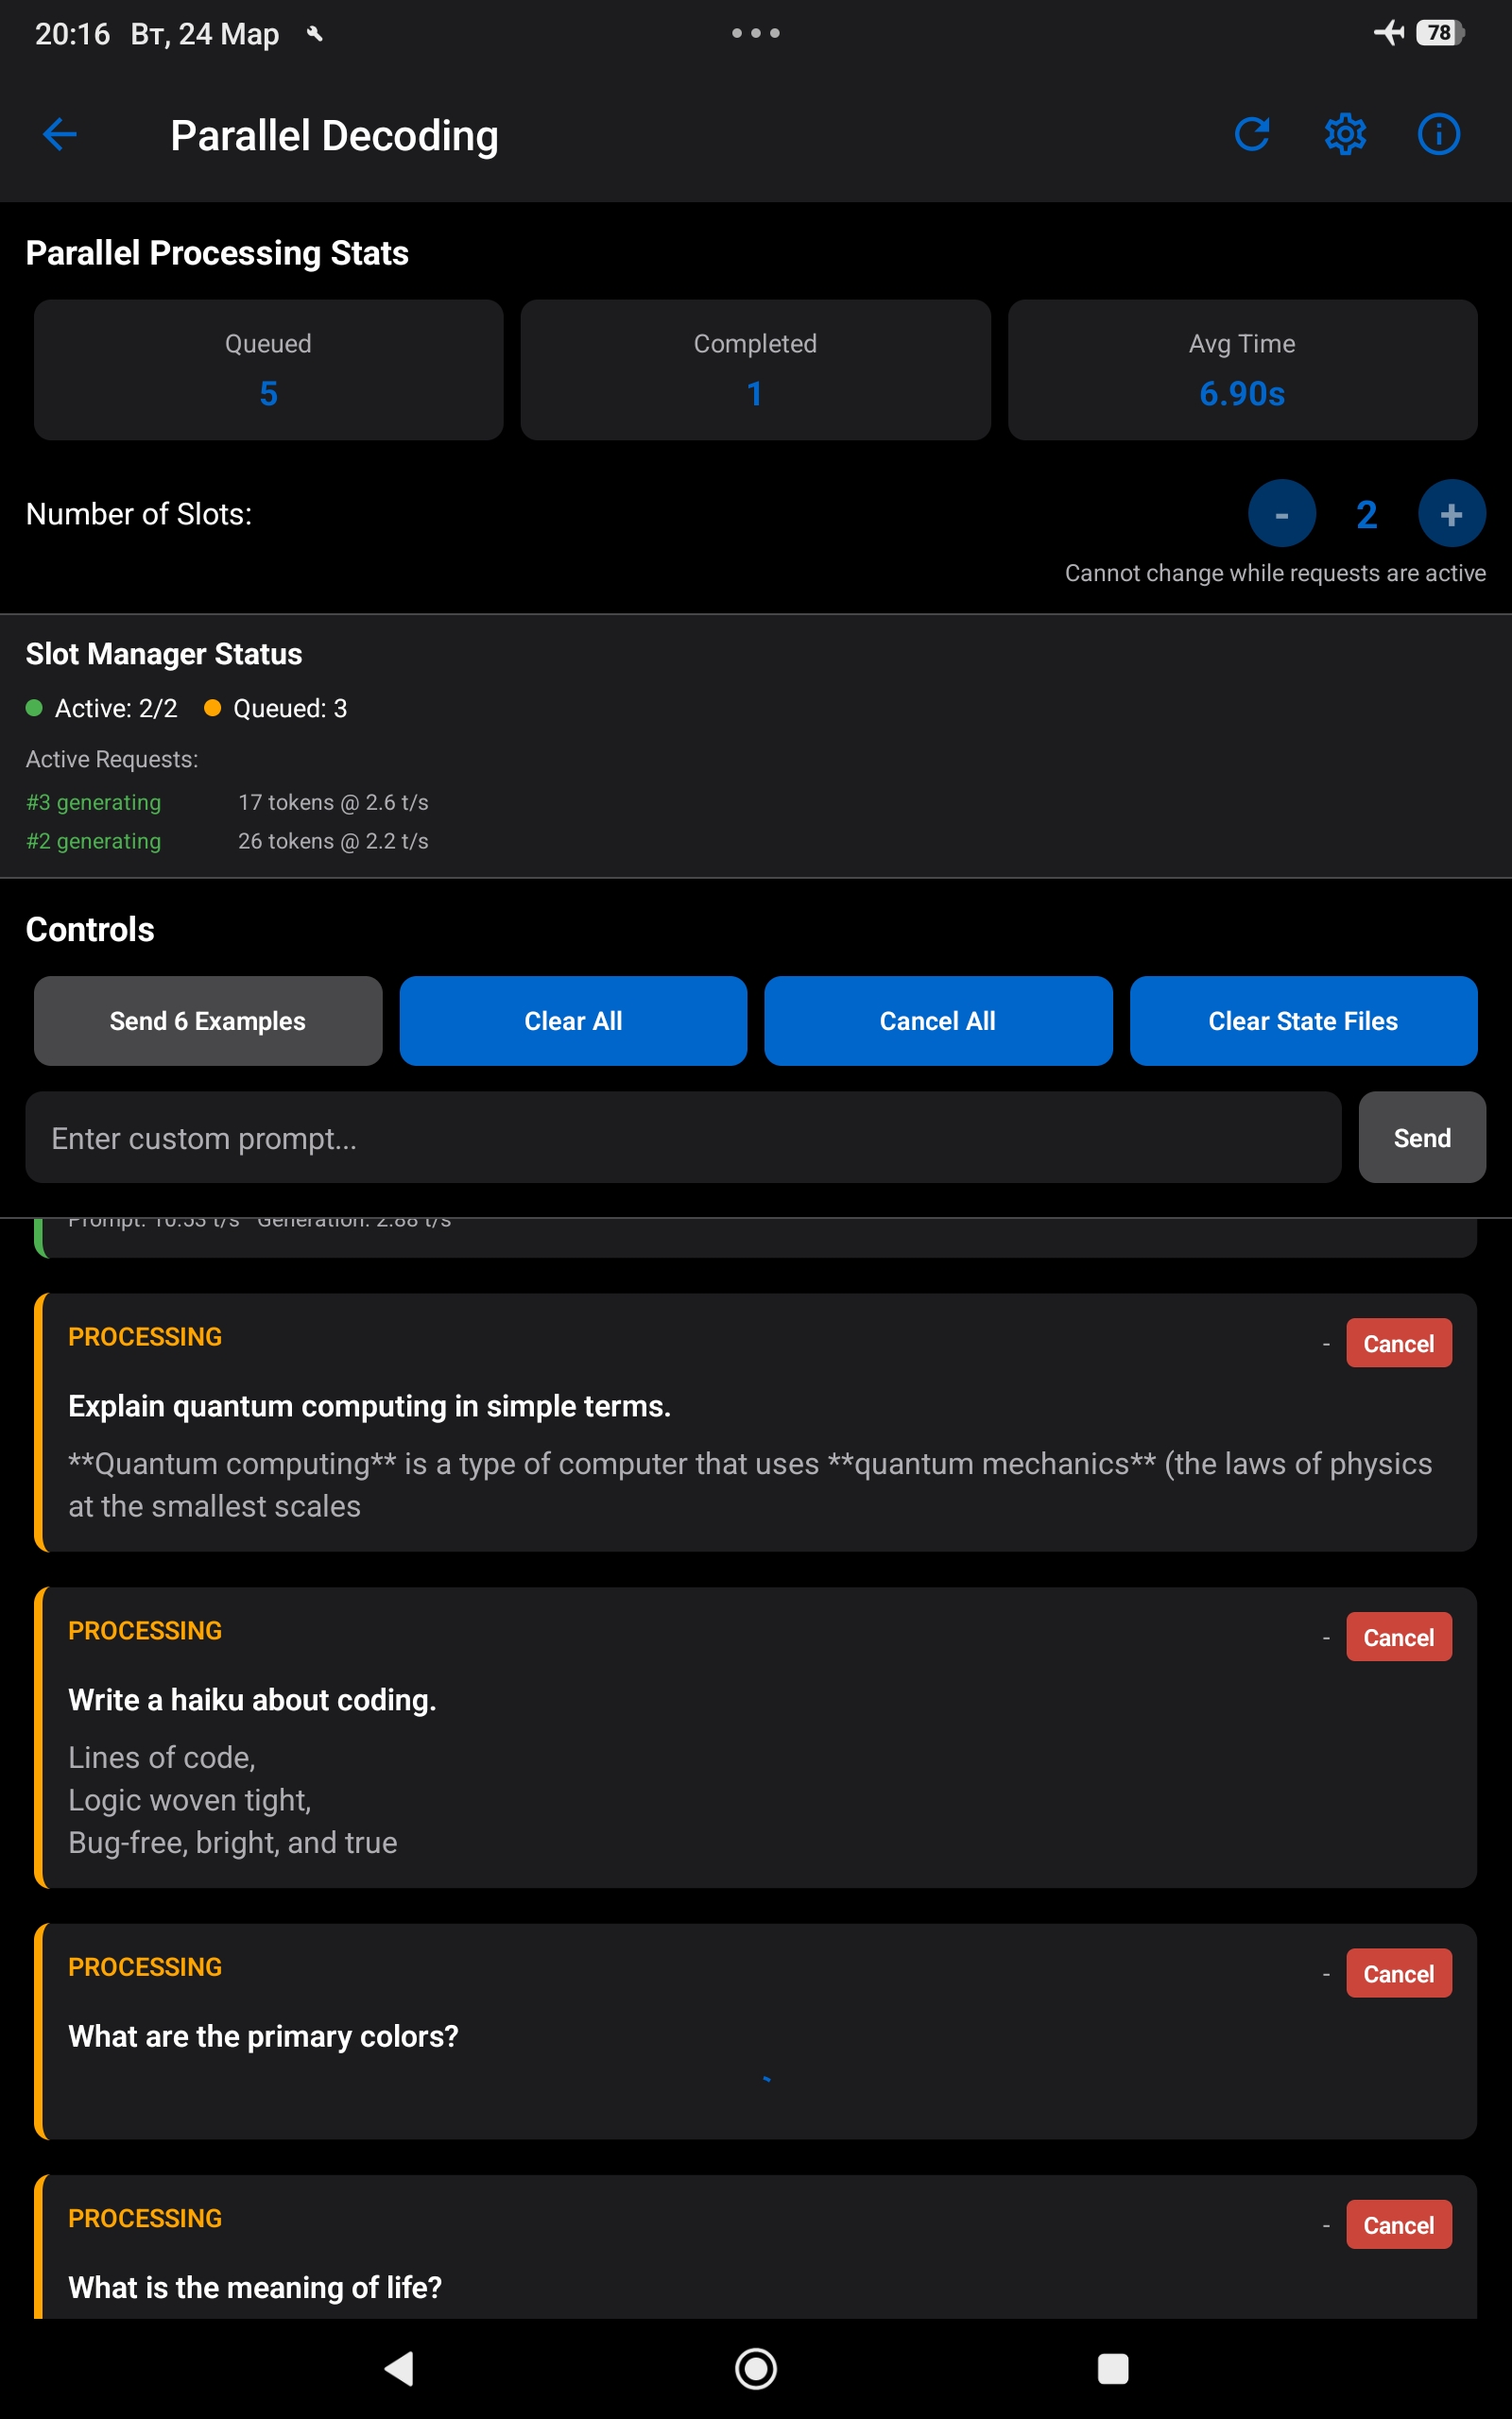This screenshot has height=2419, width=1512.
Task: Increase slots with the plus button
Action: point(1451,514)
